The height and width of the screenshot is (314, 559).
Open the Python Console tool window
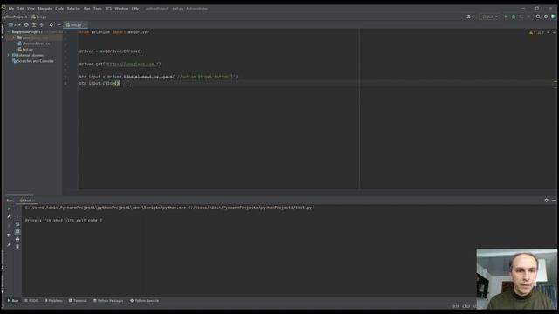144,301
